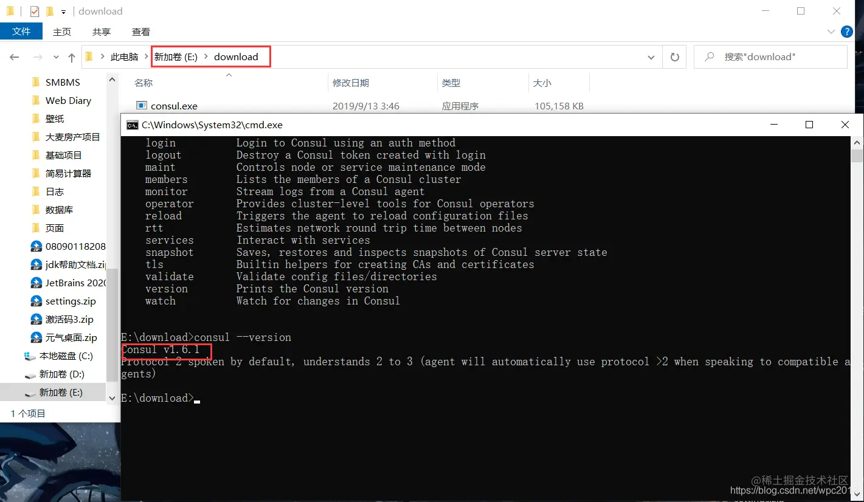Sort files by the 名称 column
Viewport: 864px width, 502px height.
[x=143, y=83]
